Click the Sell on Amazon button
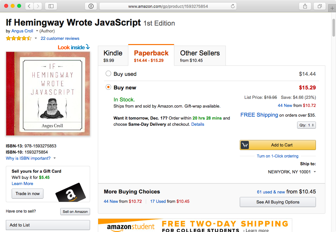Viewport: 336px width, 232px height. click(75, 212)
